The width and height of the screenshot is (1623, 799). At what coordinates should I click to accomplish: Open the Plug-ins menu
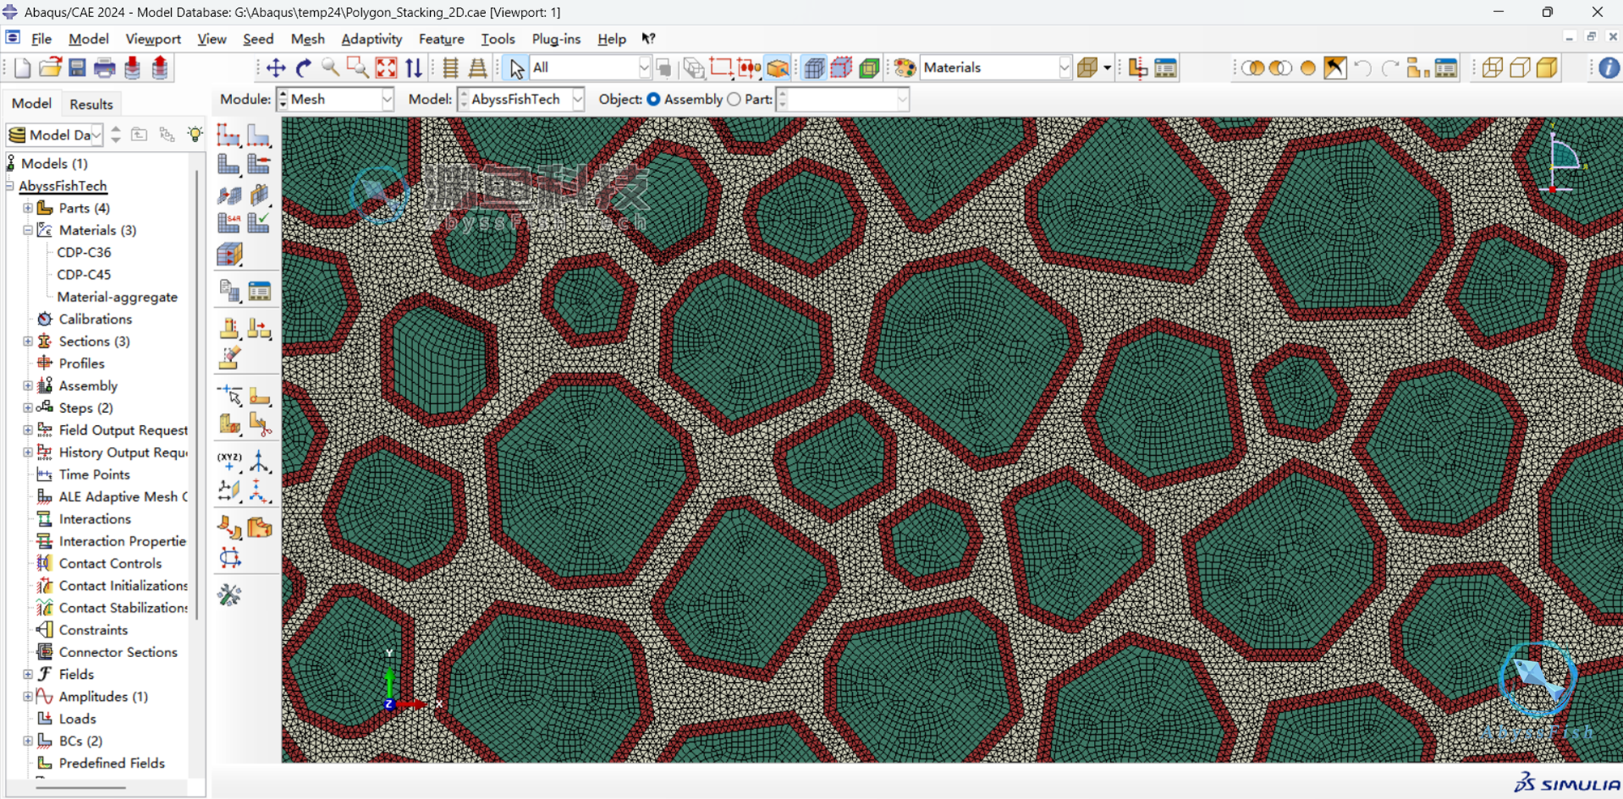(556, 39)
